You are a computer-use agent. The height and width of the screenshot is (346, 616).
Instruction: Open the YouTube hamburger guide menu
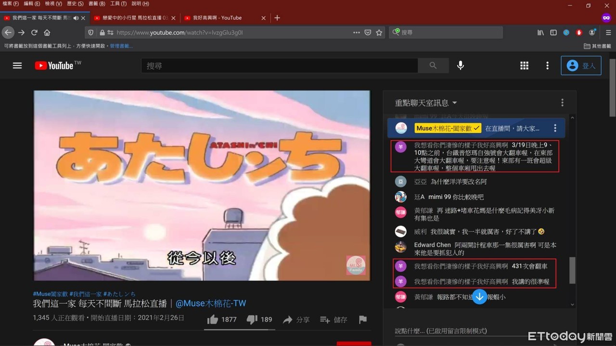[x=17, y=66]
